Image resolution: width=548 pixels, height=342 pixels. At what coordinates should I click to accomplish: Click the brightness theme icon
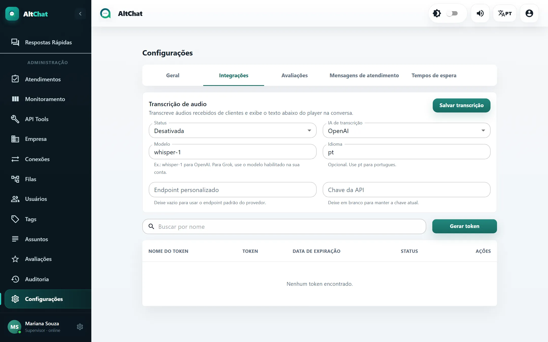click(437, 13)
